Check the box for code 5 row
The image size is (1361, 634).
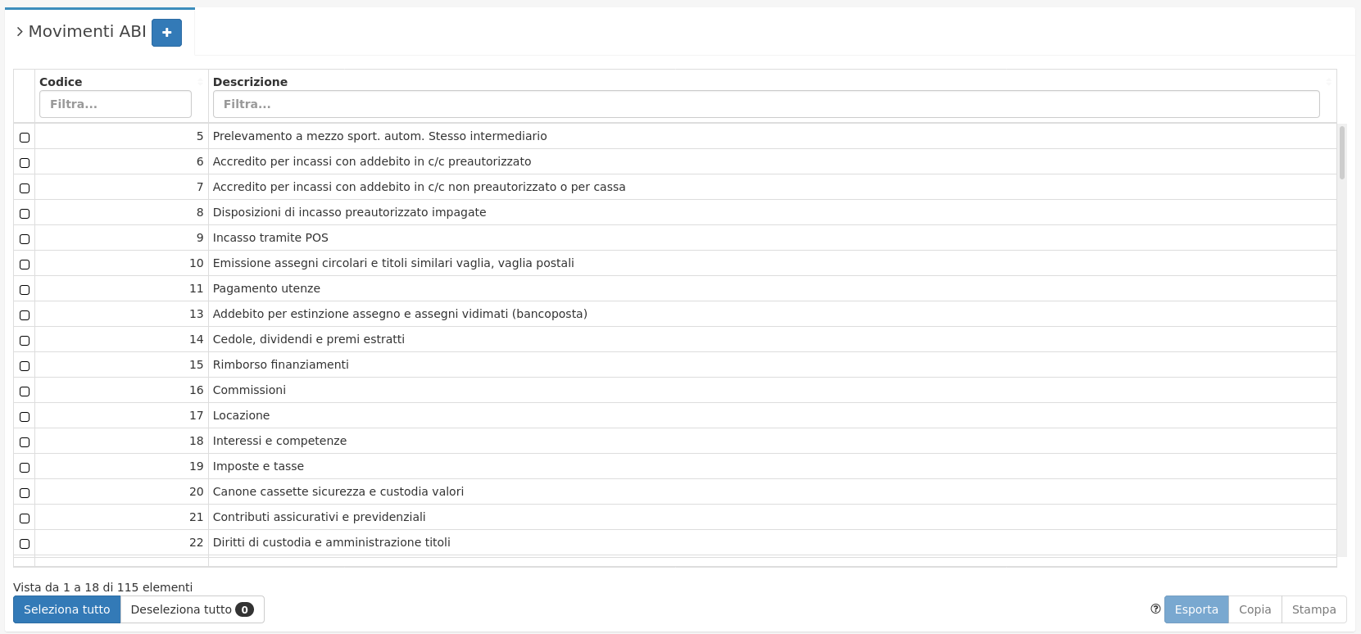point(25,138)
